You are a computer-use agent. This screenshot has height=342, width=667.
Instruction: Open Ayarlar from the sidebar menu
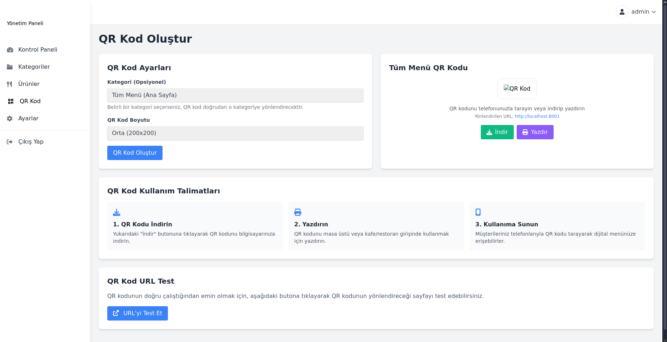pos(28,119)
